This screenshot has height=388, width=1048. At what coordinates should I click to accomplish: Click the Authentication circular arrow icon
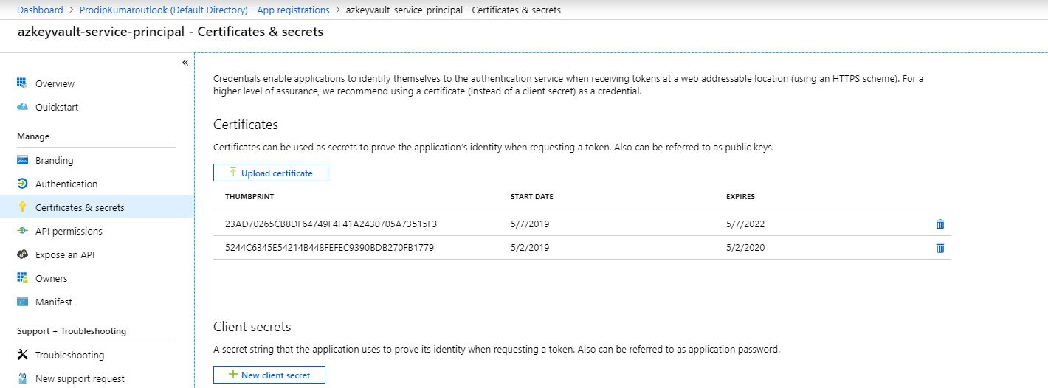[x=22, y=184]
